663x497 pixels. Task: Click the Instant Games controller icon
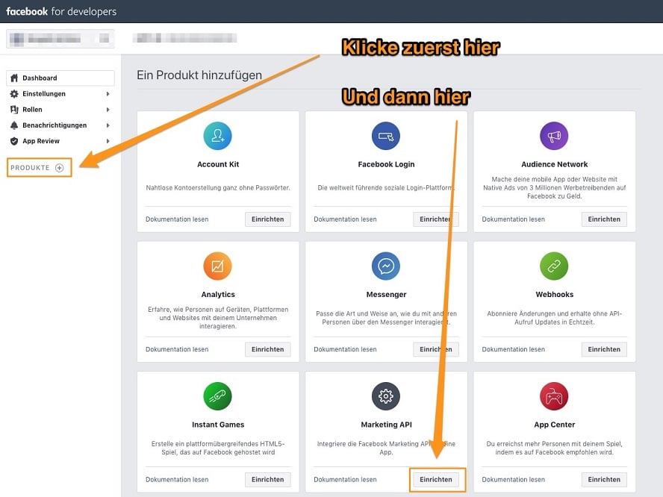click(218, 396)
